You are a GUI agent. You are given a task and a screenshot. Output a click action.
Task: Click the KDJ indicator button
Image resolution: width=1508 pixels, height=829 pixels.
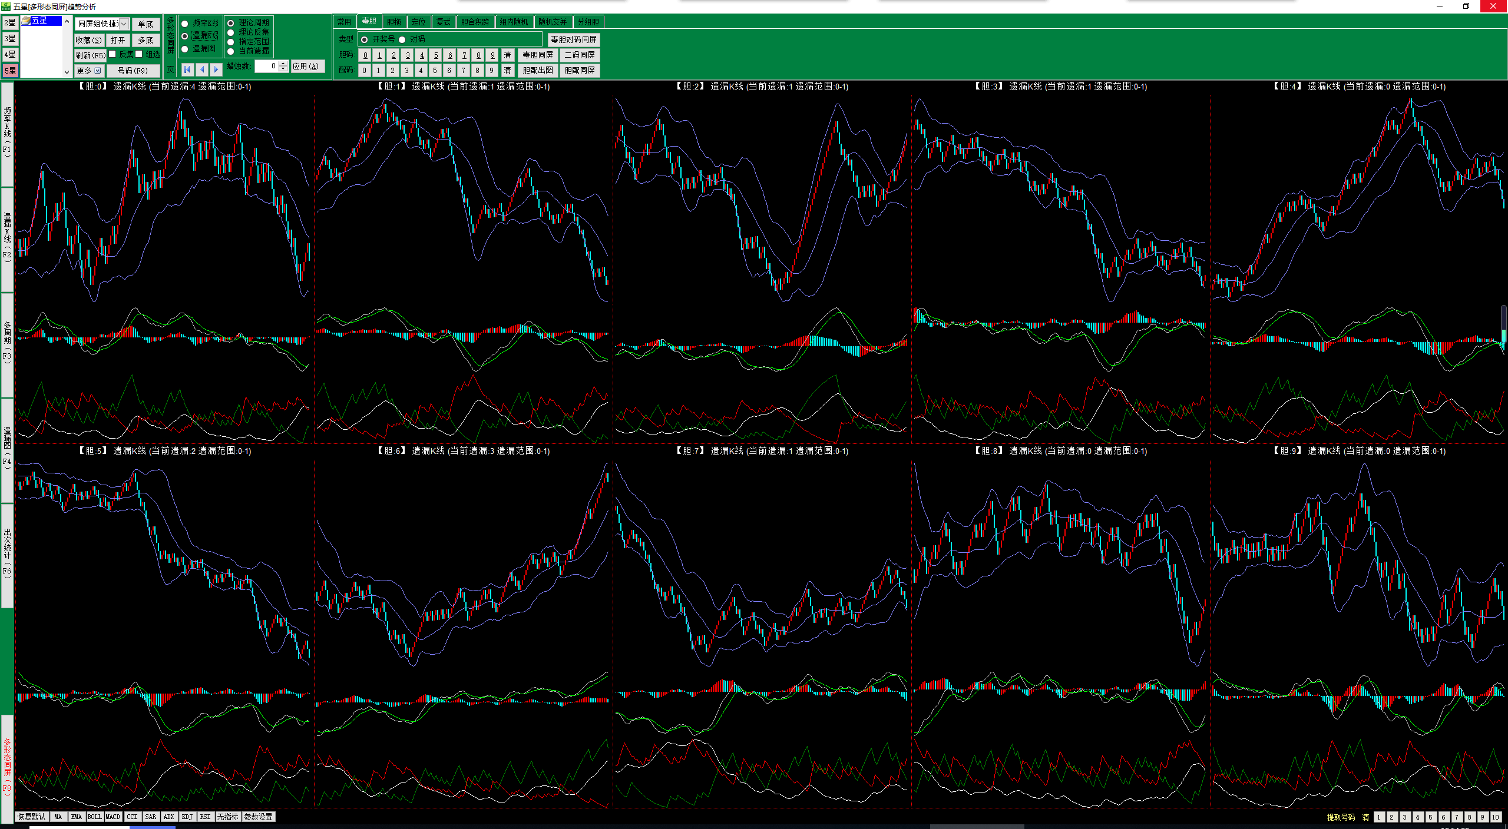pos(187,817)
